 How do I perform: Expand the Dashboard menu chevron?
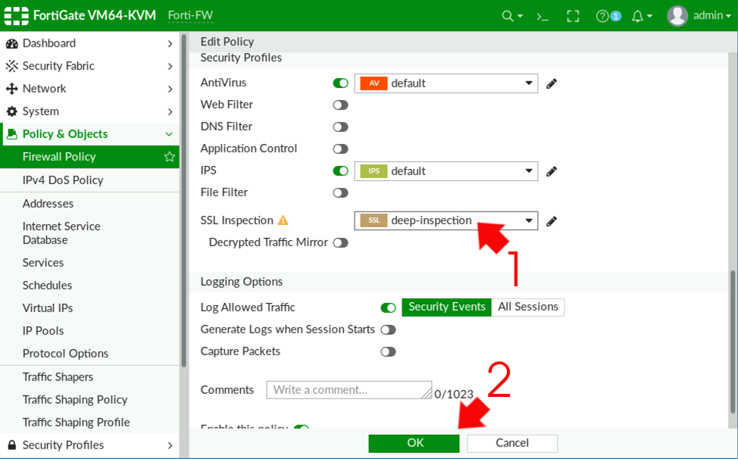tap(170, 44)
